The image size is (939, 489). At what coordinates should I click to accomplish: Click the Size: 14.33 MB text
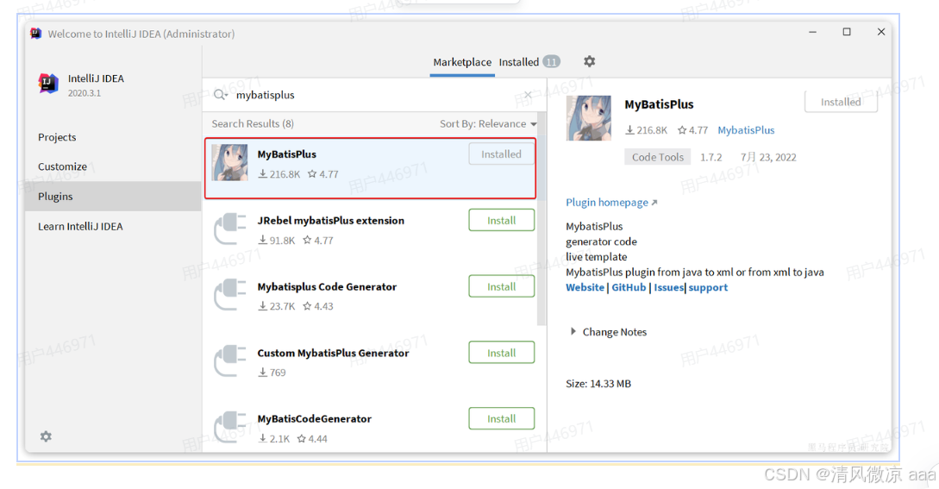click(x=598, y=384)
